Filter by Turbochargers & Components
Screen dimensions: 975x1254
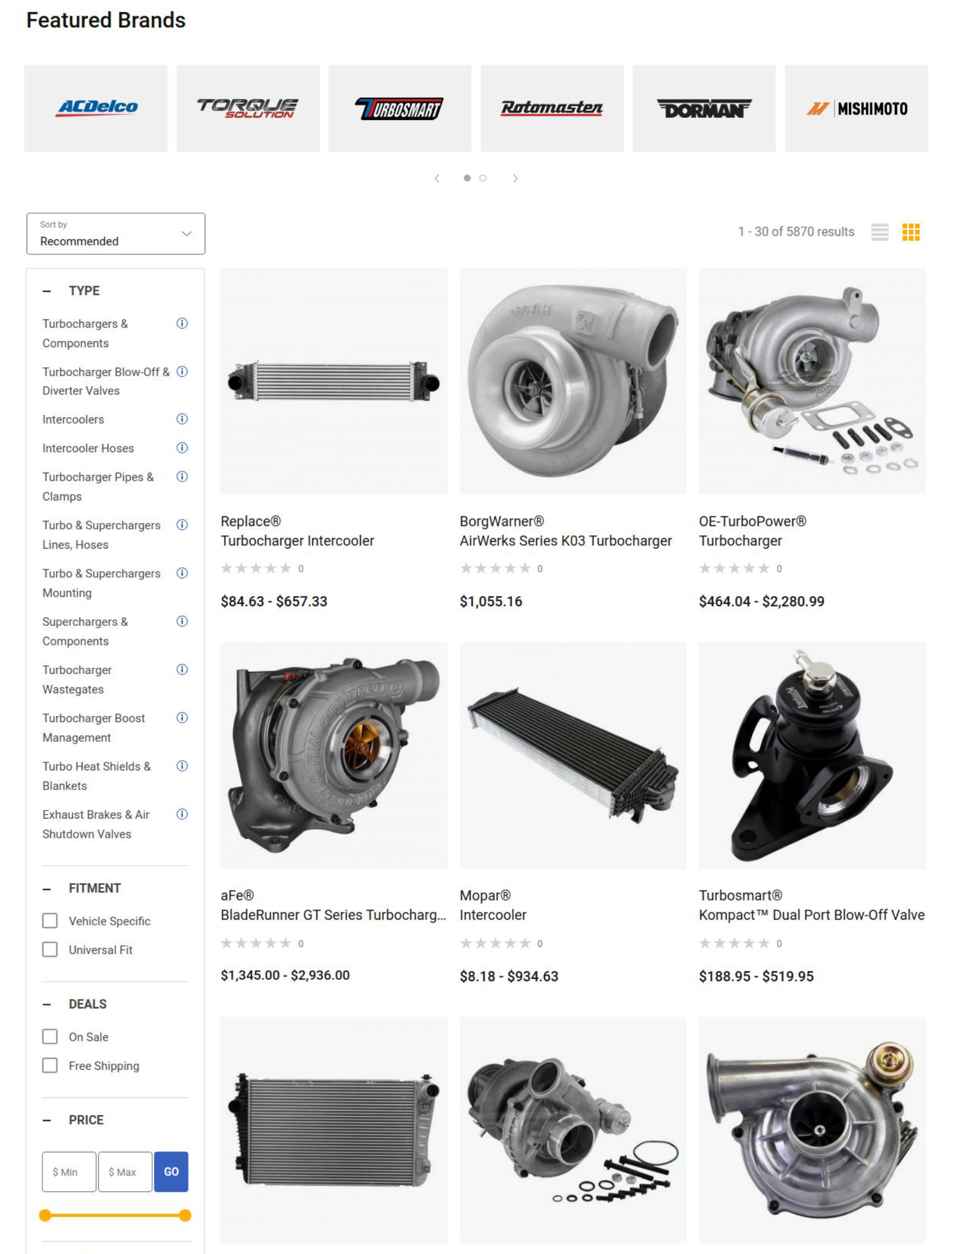[x=85, y=333]
